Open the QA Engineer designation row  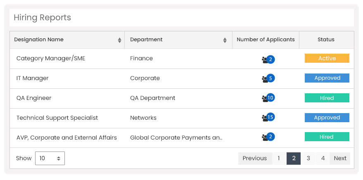[182, 98]
